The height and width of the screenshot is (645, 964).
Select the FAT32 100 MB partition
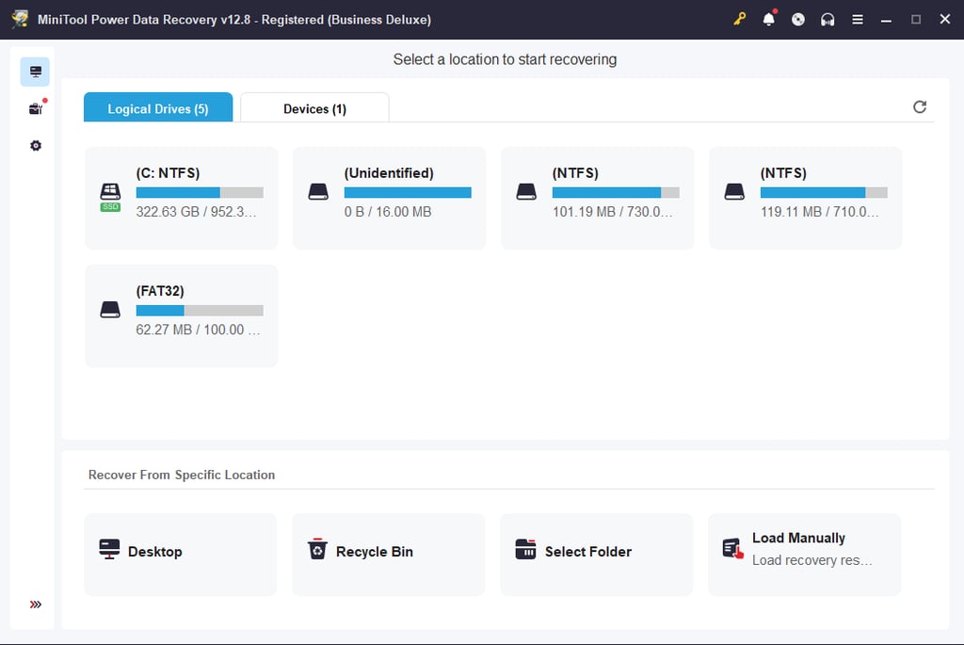[182, 316]
